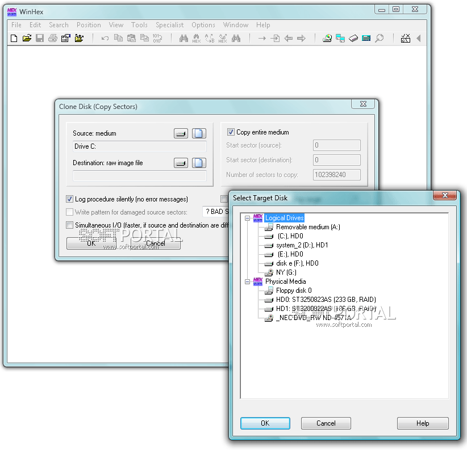Click the left-pointing triangle at toolbar end
This screenshot has width=467, height=450.
[x=419, y=39]
